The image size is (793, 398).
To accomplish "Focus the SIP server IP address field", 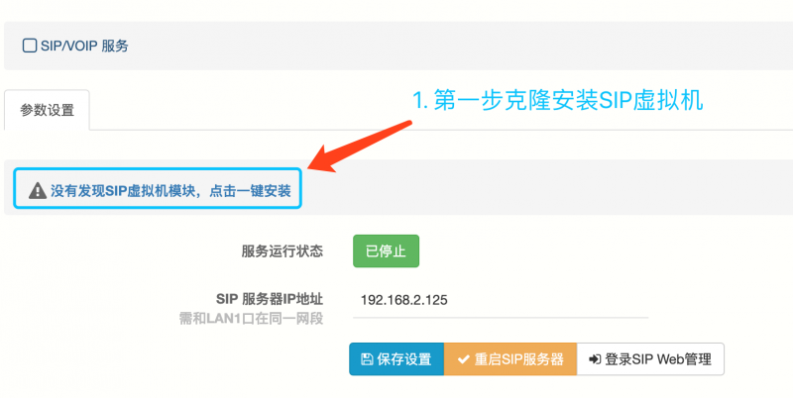I will click(501, 301).
